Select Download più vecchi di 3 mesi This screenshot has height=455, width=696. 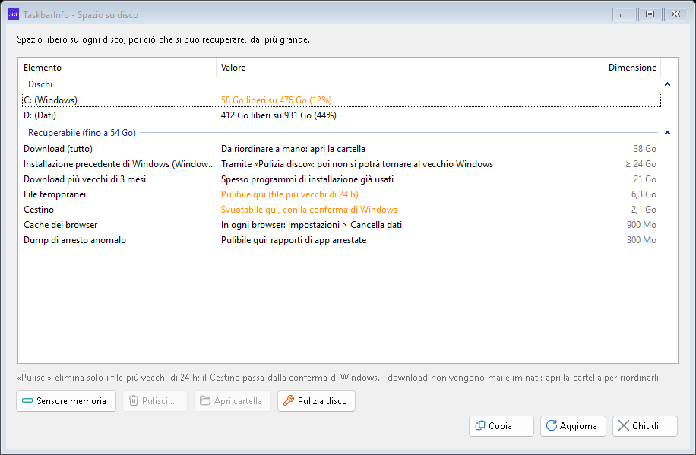click(341, 179)
